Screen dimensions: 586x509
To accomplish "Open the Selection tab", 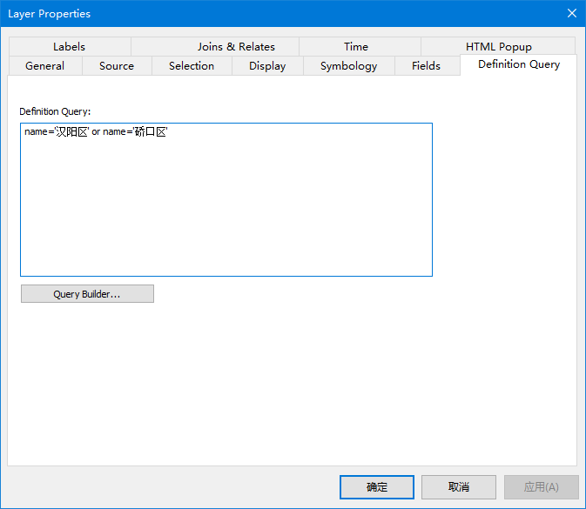I will click(192, 66).
